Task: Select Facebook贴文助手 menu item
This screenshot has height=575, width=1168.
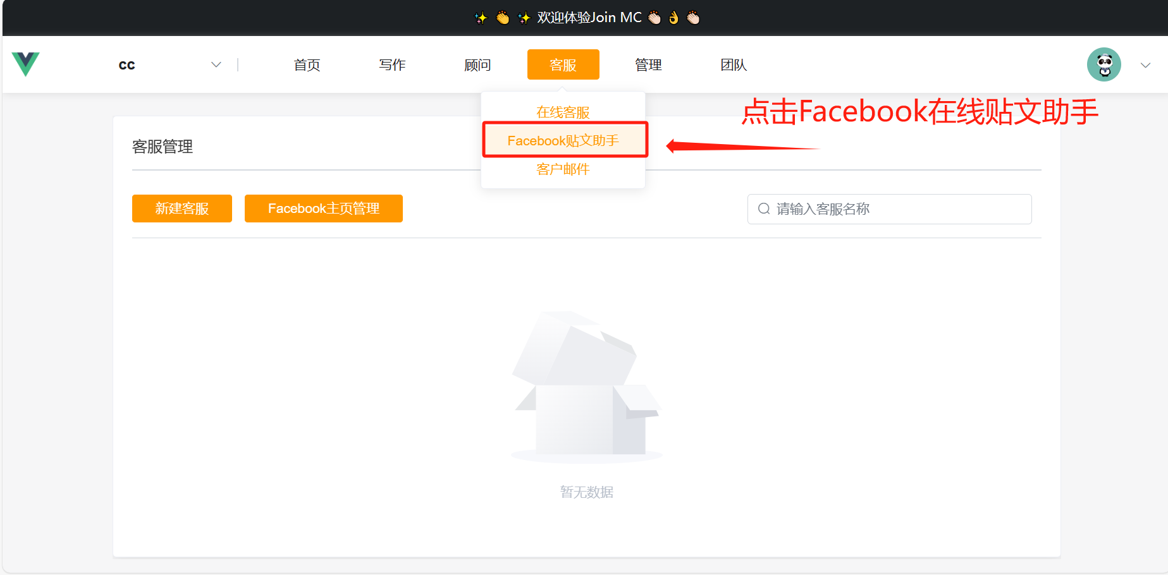Action: point(563,140)
